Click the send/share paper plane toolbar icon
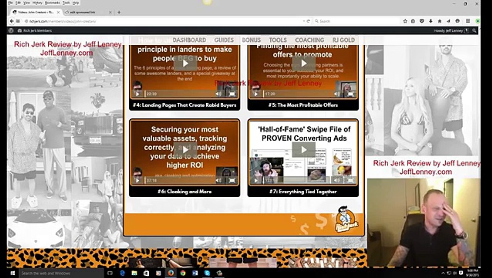Screen dimensions: 492x278 click(x=448, y=21)
